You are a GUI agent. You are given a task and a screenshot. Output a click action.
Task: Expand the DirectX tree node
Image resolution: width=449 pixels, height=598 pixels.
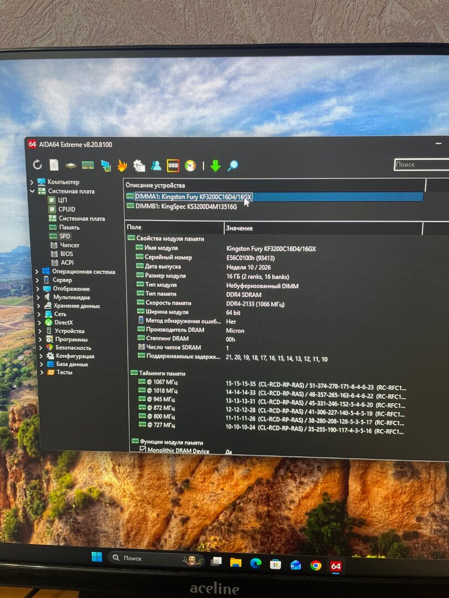pyautogui.click(x=39, y=322)
